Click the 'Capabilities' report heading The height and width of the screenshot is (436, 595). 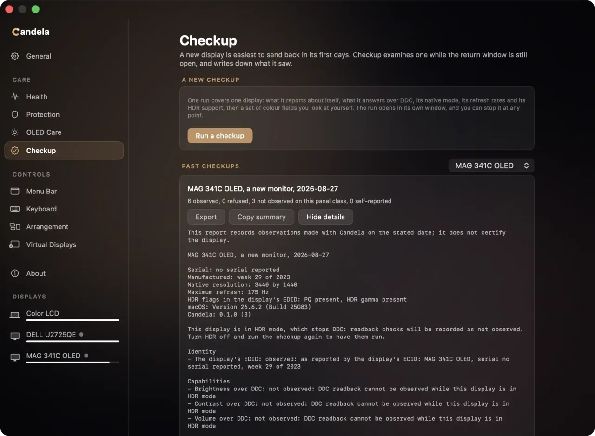click(209, 381)
